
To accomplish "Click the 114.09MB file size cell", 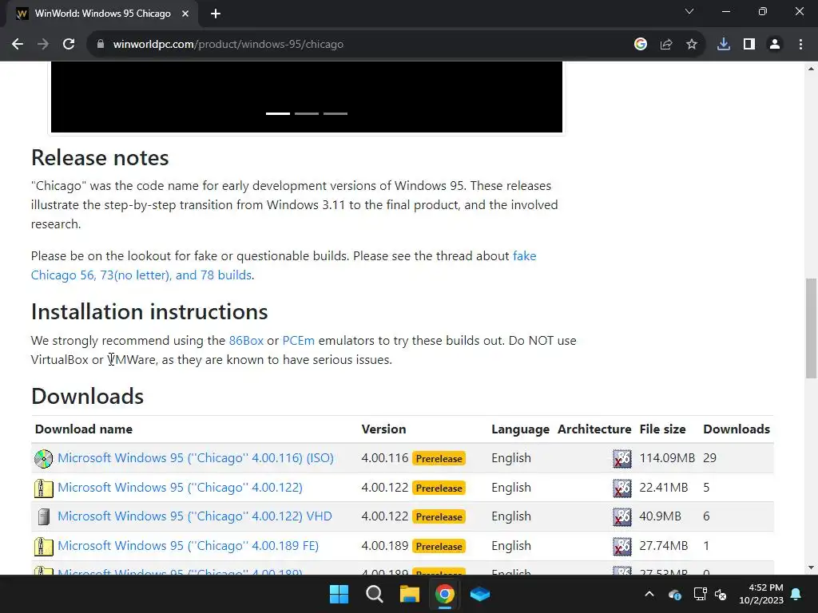I will click(x=667, y=457).
